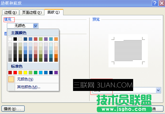Pick the purple theme color swatch
The height and width of the screenshot is (114, 165).
46,39
